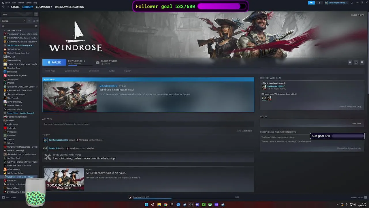Open Windrose Support link

(128, 71)
